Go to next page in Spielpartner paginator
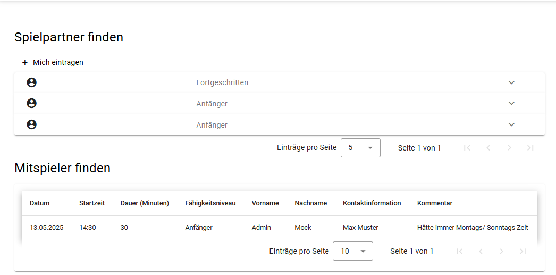556x275 pixels. [509, 148]
